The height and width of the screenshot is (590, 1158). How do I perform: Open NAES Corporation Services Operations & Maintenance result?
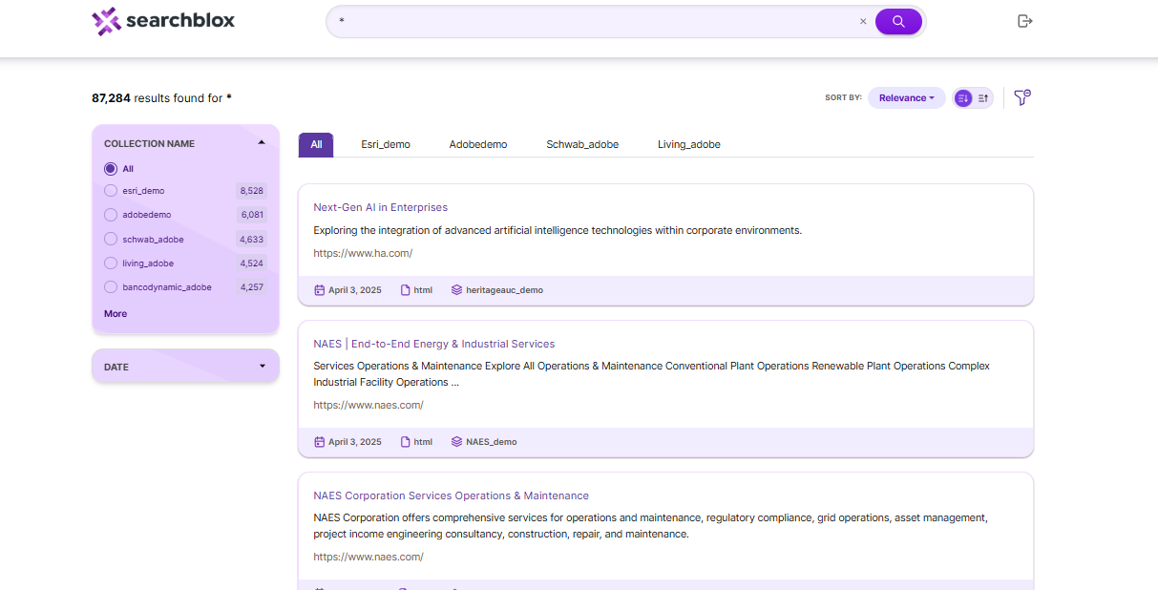click(x=452, y=495)
